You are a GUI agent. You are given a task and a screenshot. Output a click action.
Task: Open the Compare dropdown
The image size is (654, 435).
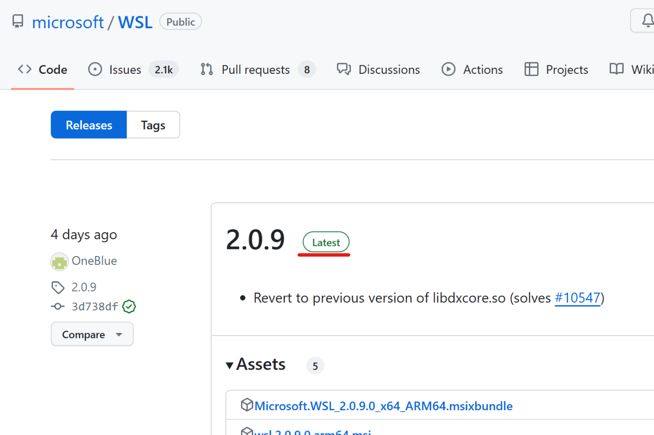tap(92, 334)
